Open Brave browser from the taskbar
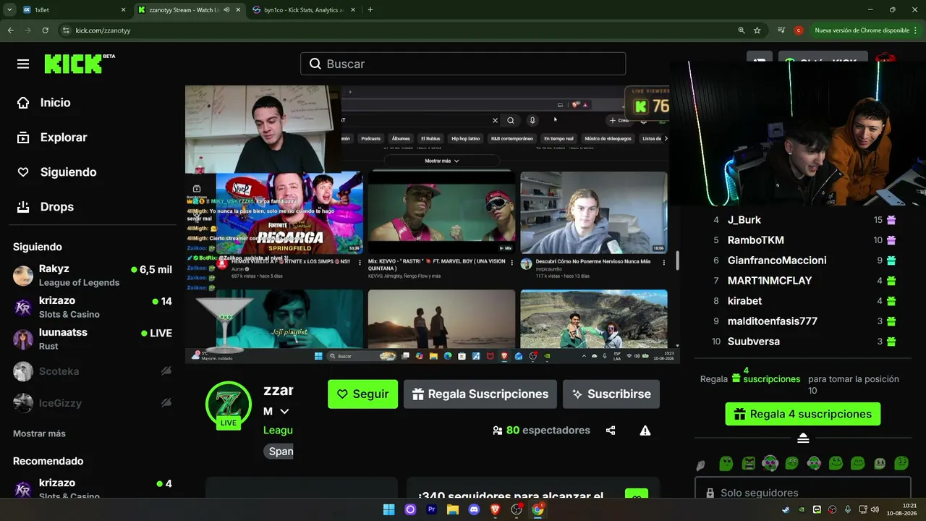This screenshot has height=521, width=926. point(496,509)
